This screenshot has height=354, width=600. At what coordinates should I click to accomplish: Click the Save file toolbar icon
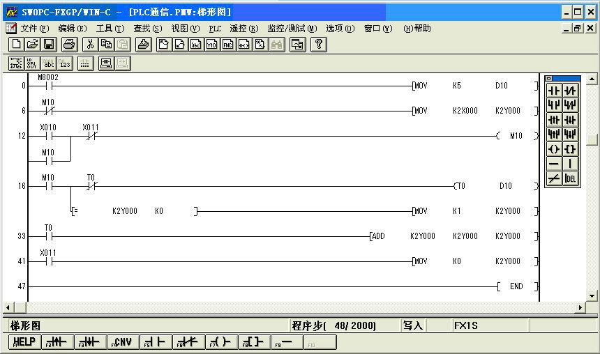[49, 45]
